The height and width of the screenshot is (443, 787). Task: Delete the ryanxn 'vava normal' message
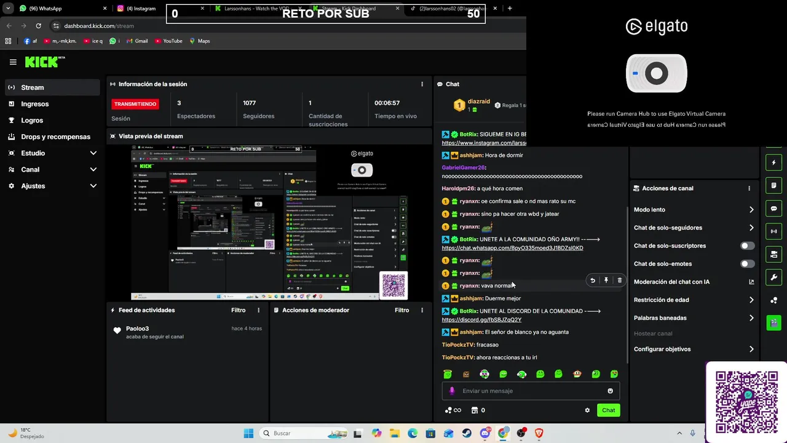point(619,281)
